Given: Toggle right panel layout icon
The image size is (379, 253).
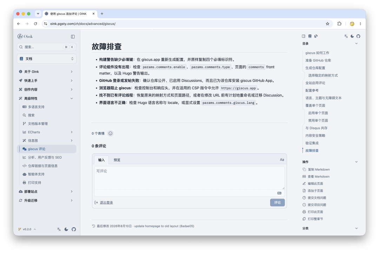Looking at the screenshot, I should point(304,36).
